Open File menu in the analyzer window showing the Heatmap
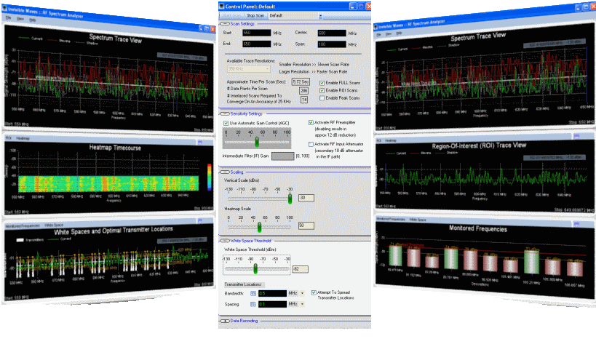 [x=8, y=17]
